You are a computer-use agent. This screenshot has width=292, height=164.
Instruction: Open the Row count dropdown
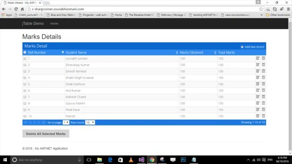coord(90,122)
